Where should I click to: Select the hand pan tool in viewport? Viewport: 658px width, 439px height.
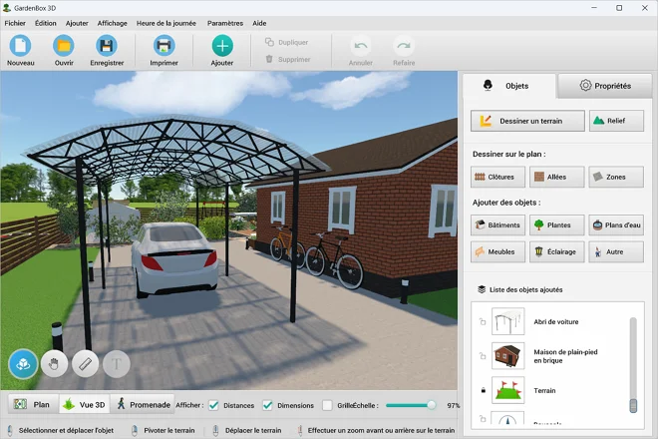[55, 364]
